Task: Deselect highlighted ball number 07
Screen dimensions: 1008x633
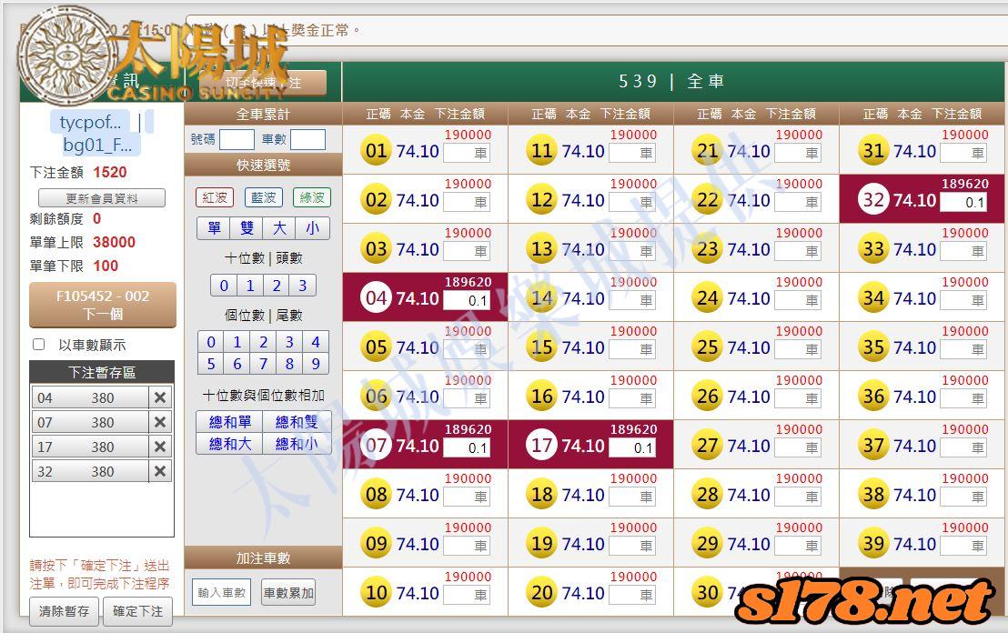Action: coord(376,445)
